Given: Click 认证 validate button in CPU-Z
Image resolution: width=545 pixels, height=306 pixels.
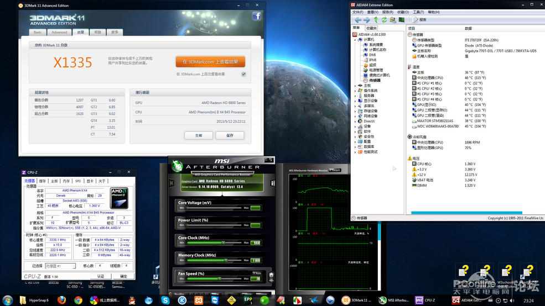Looking at the screenshot, I should (101, 277).
